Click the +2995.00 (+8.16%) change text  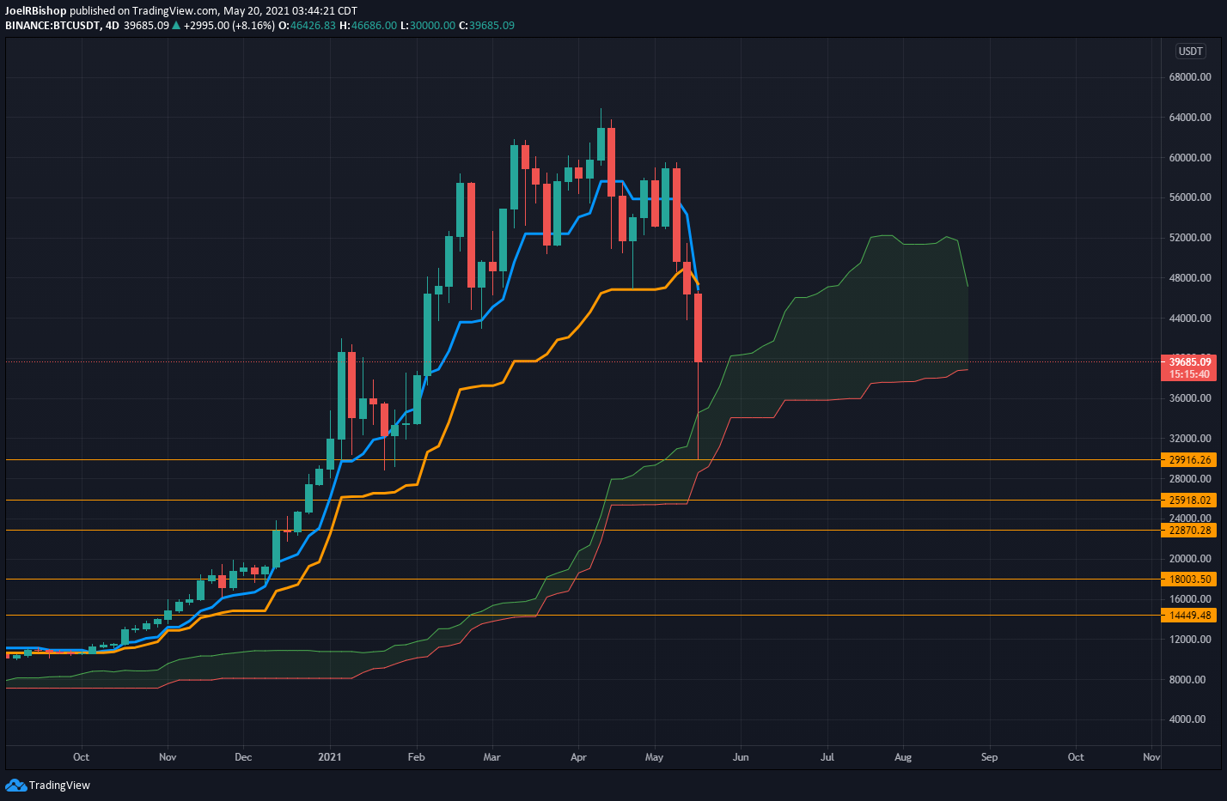(229, 26)
